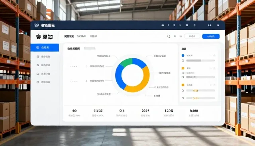Click the small clock icon in the legend panel

[x=182, y=73]
